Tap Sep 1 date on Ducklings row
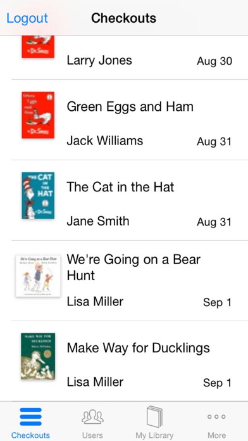248x441 pixels. pyautogui.click(x=217, y=383)
